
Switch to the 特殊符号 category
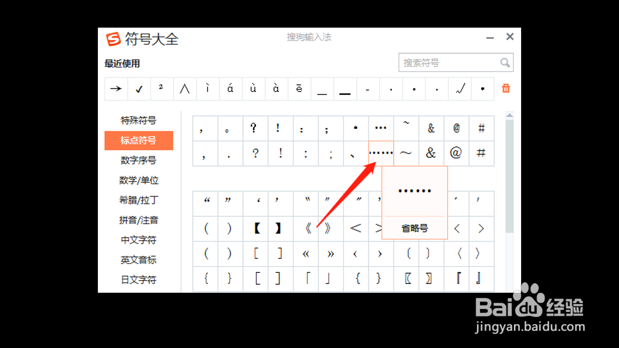tap(139, 121)
